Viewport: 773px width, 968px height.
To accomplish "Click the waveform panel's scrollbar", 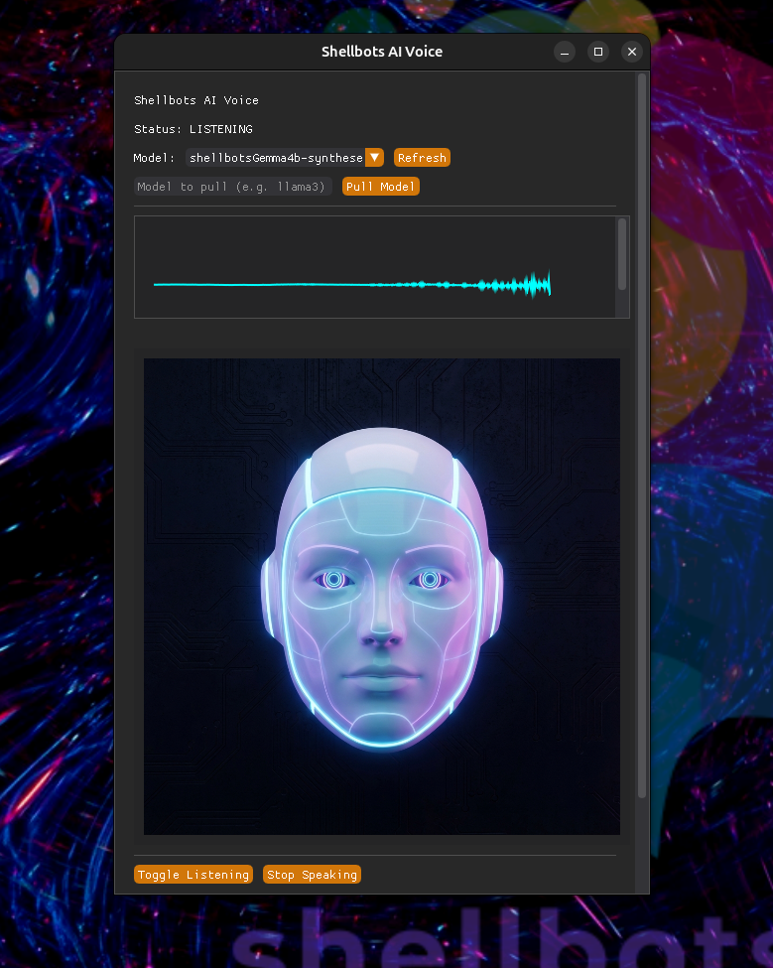I will click(x=622, y=254).
